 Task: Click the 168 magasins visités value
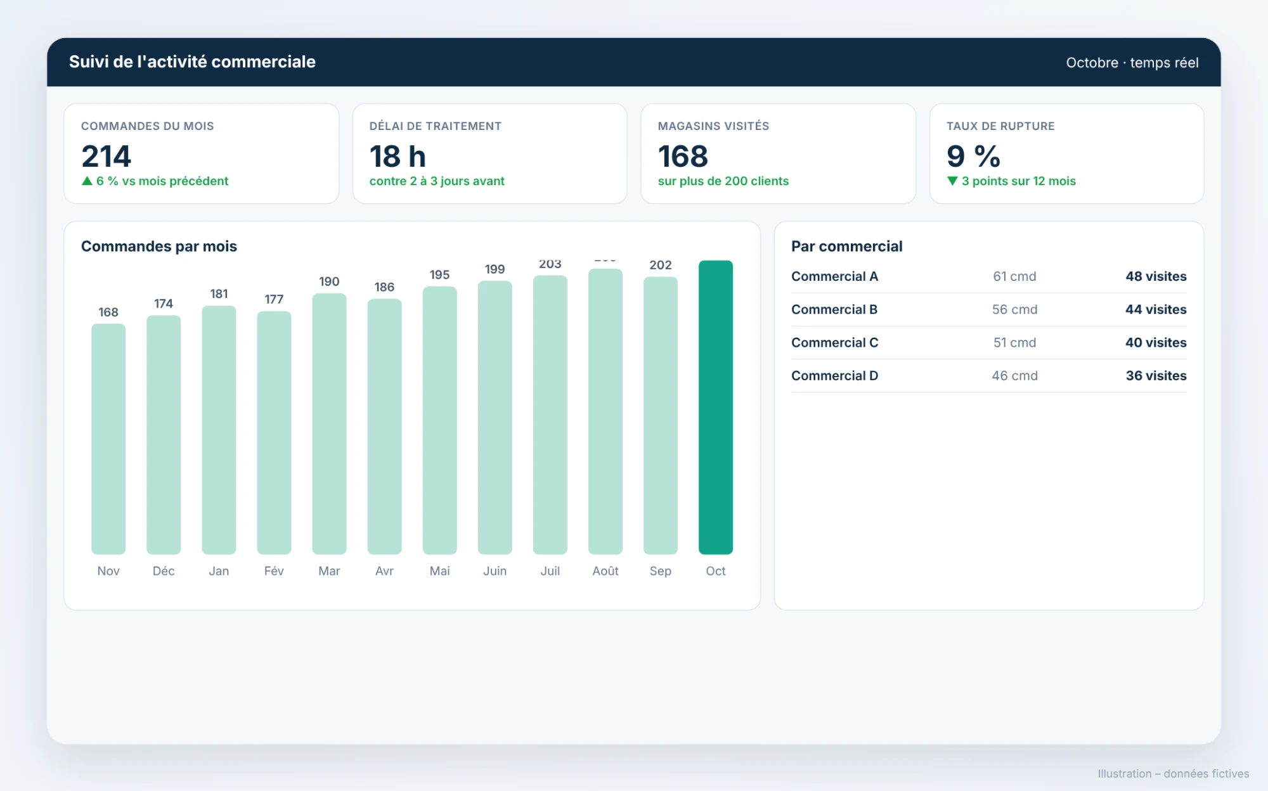[683, 157]
